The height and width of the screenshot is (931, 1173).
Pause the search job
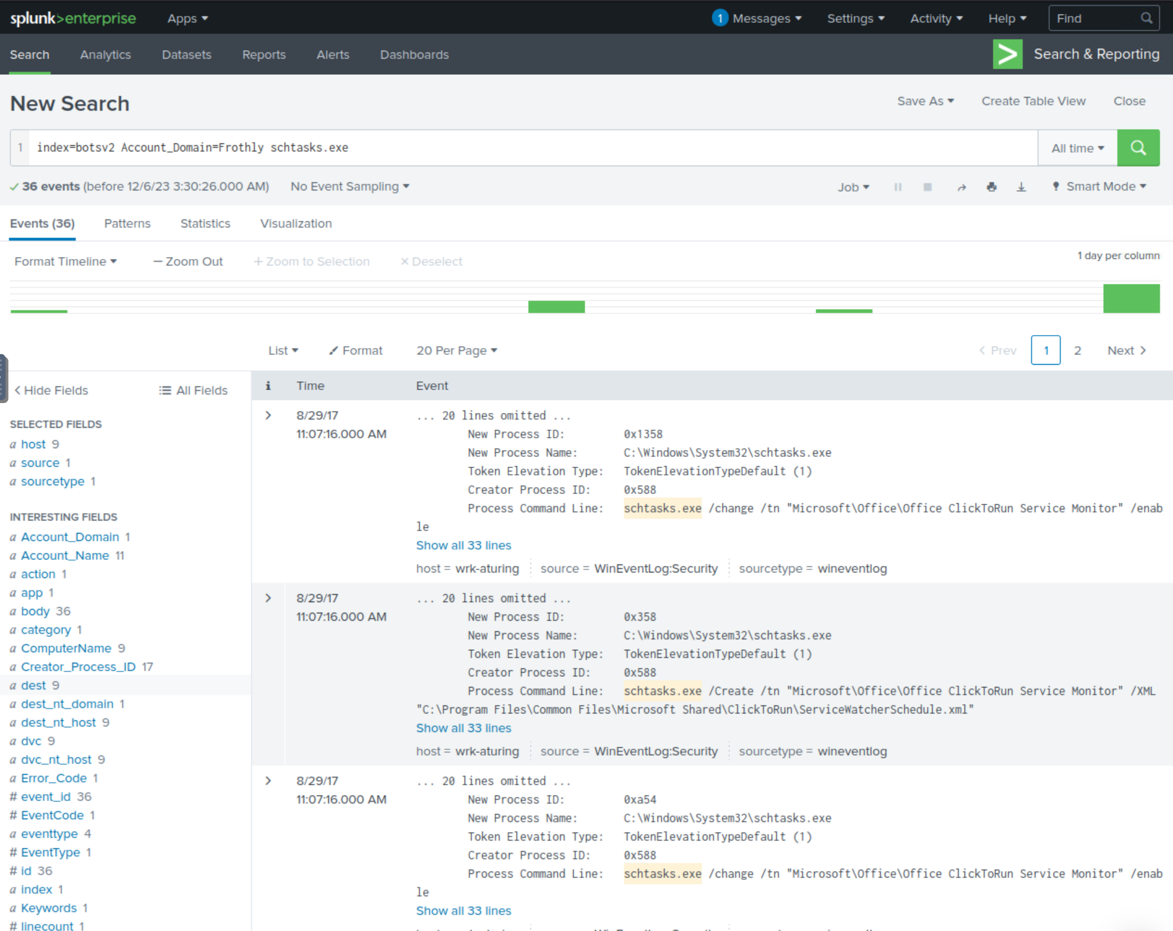(x=898, y=187)
